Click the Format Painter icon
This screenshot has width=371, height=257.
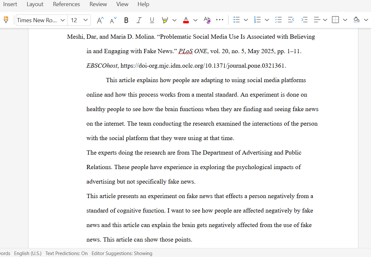click(6, 20)
